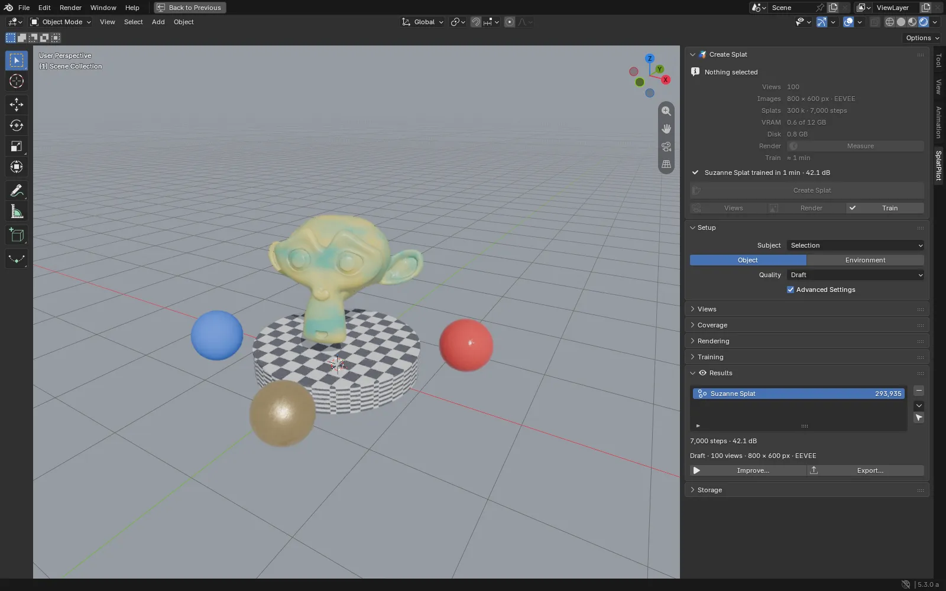Select the Rotate tool
The height and width of the screenshot is (591, 946).
tap(17, 125)
